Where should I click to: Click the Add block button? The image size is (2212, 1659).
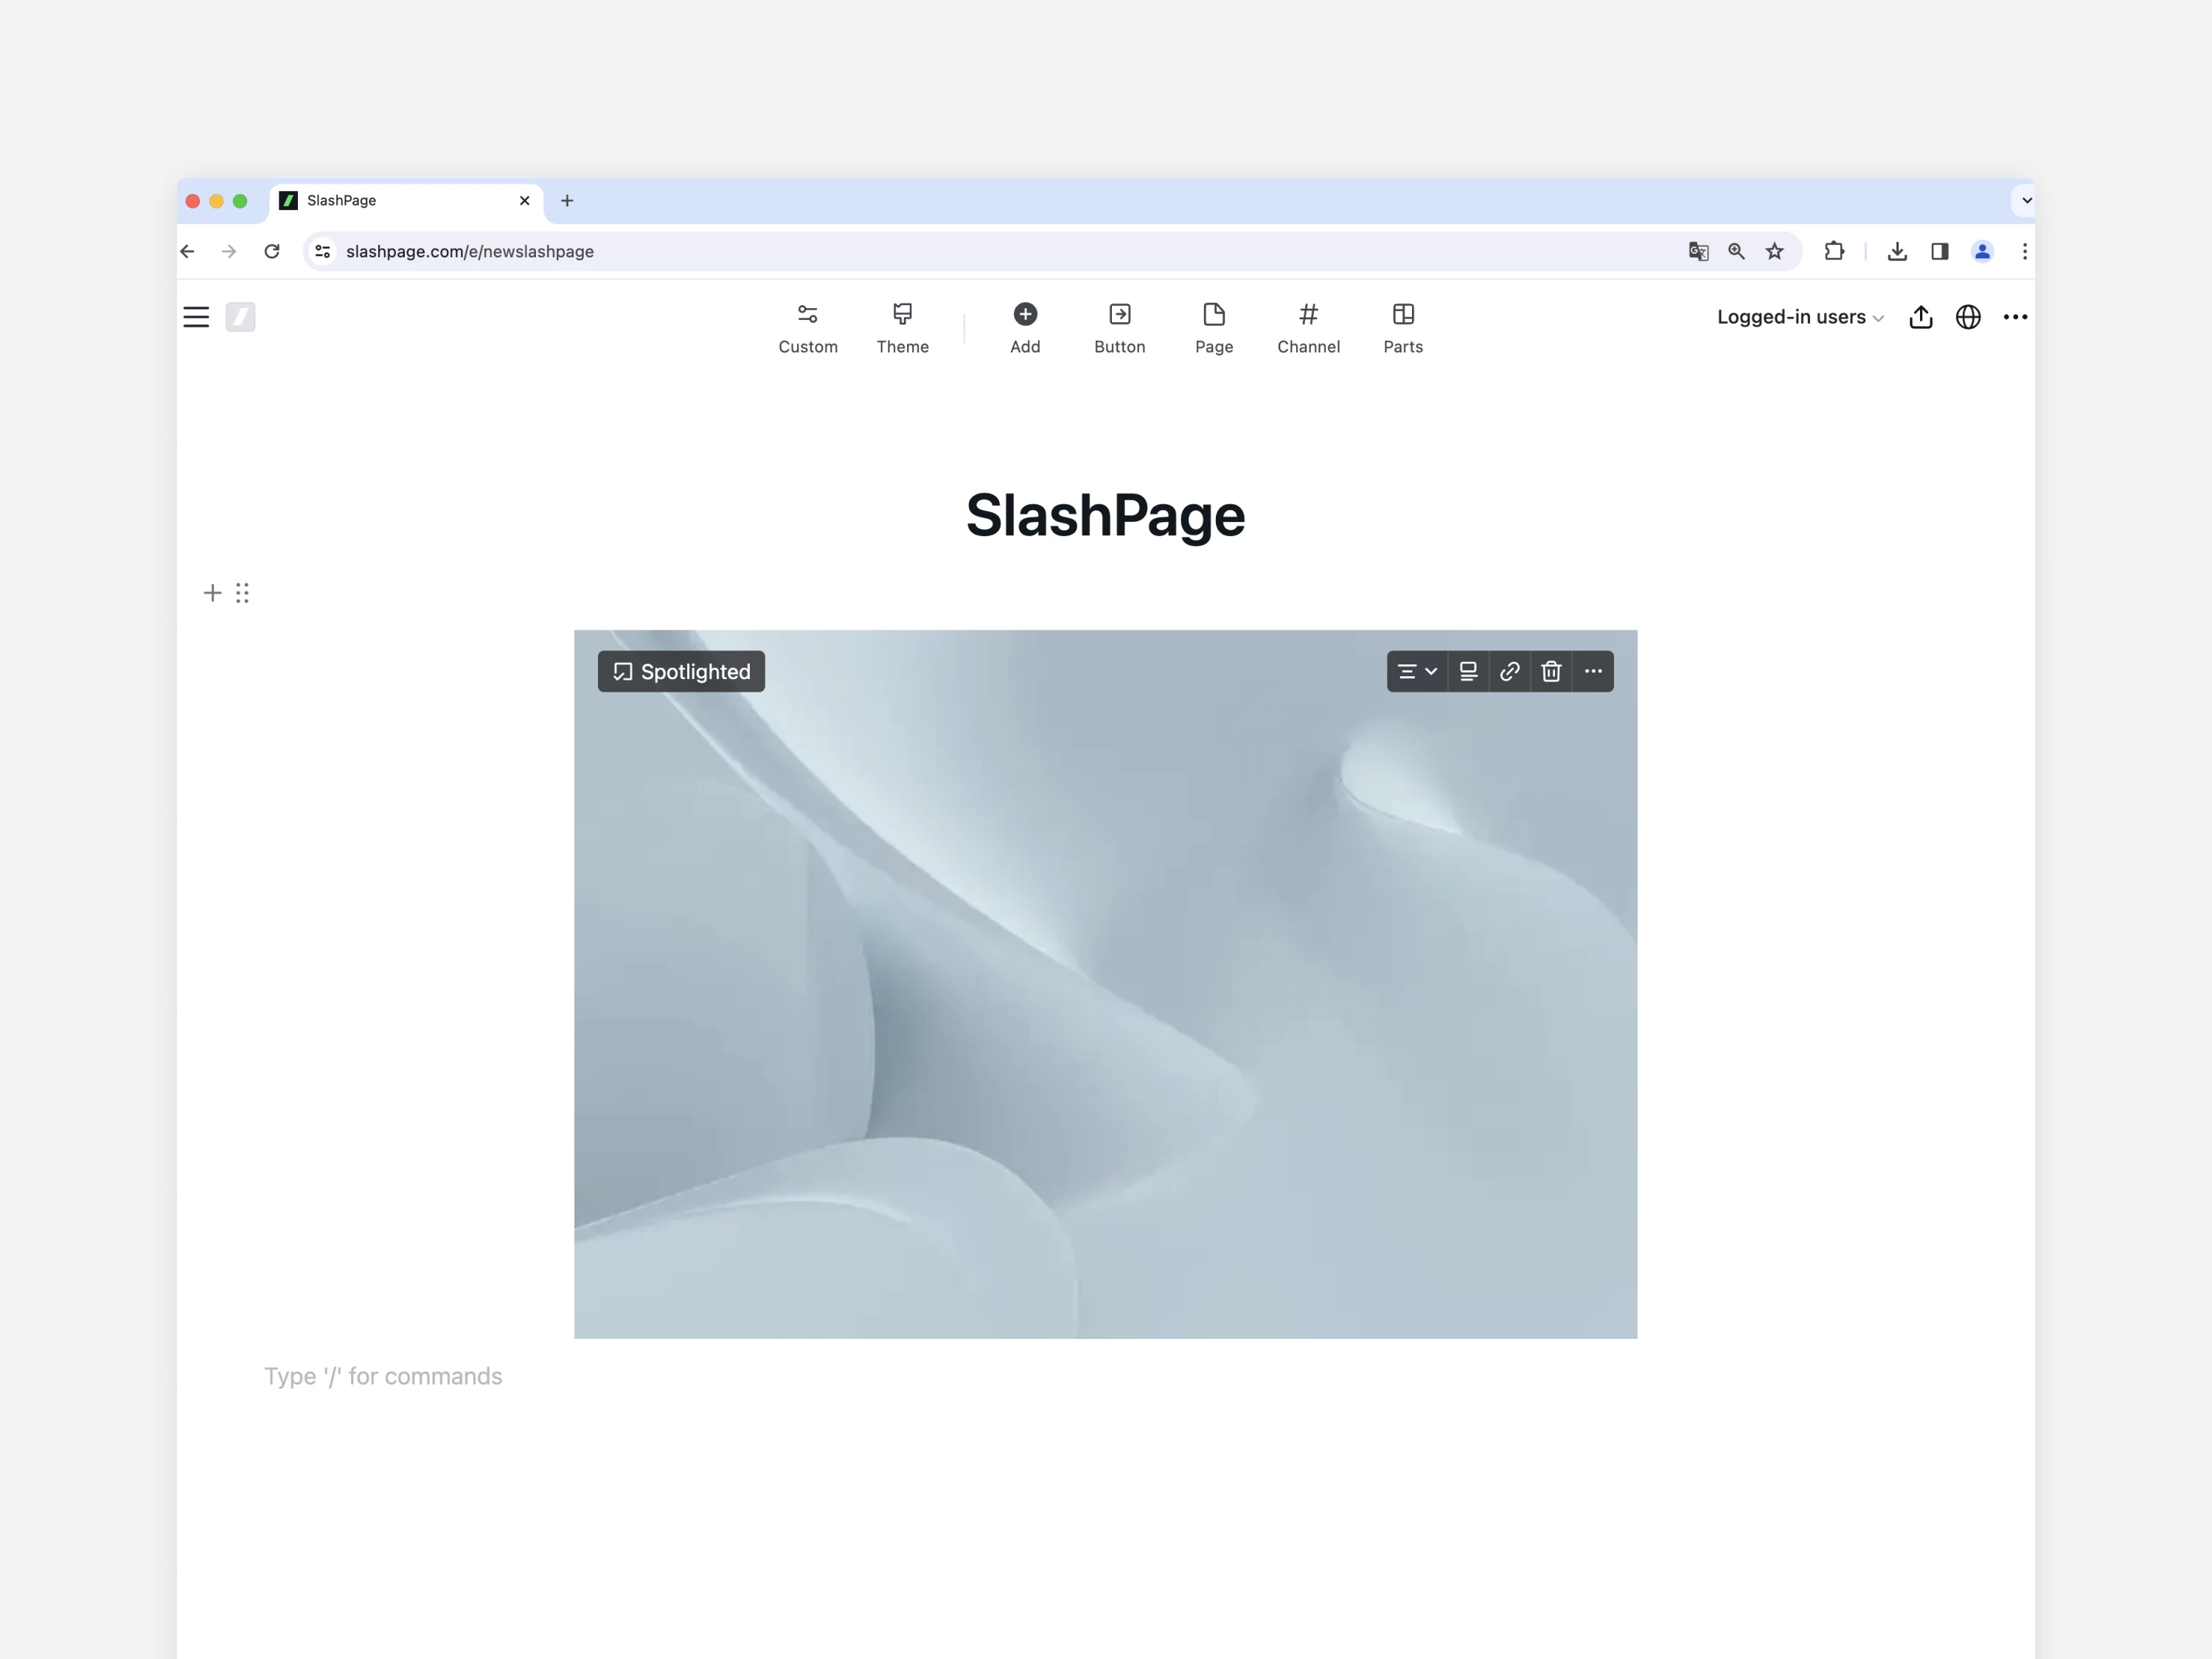1025,328
